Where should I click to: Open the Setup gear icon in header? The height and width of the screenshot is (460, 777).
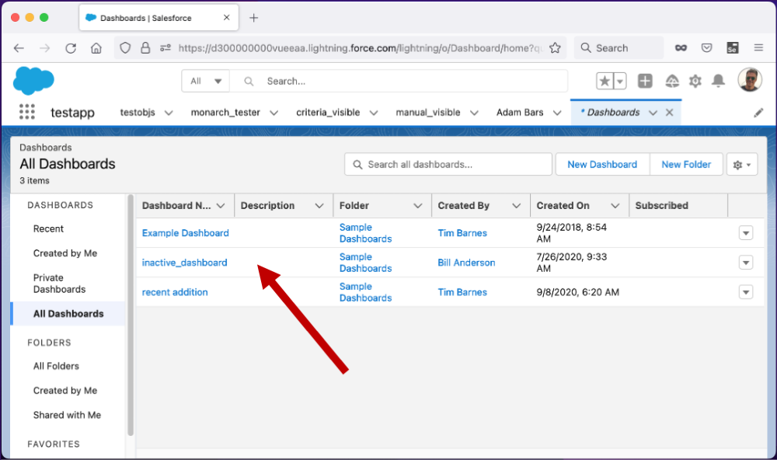coord(695,81)
